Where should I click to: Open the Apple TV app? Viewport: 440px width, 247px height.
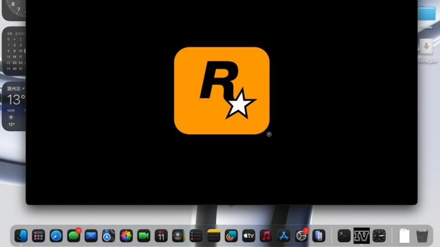click(x=248, y=236)
